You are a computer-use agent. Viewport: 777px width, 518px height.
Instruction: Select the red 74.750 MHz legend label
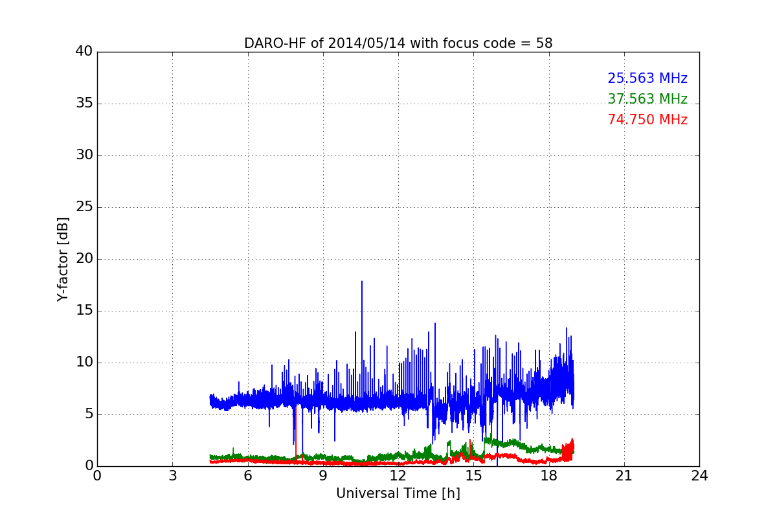[x=647, y=120]
